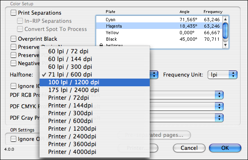Viewport: 248px width, 160px height.
Task: Select the Cyan plate row
Action: coord(159,20)
